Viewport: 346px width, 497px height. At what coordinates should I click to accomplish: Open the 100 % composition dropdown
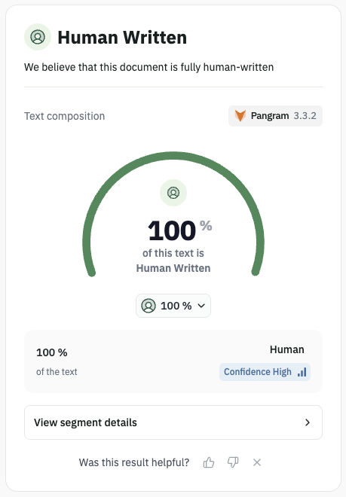coord(173,306)
